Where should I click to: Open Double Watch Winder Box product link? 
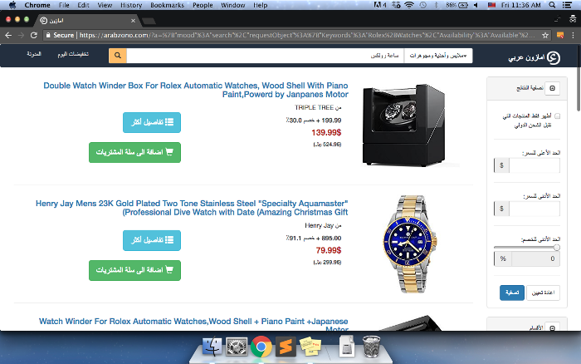[x=196, y=90]
